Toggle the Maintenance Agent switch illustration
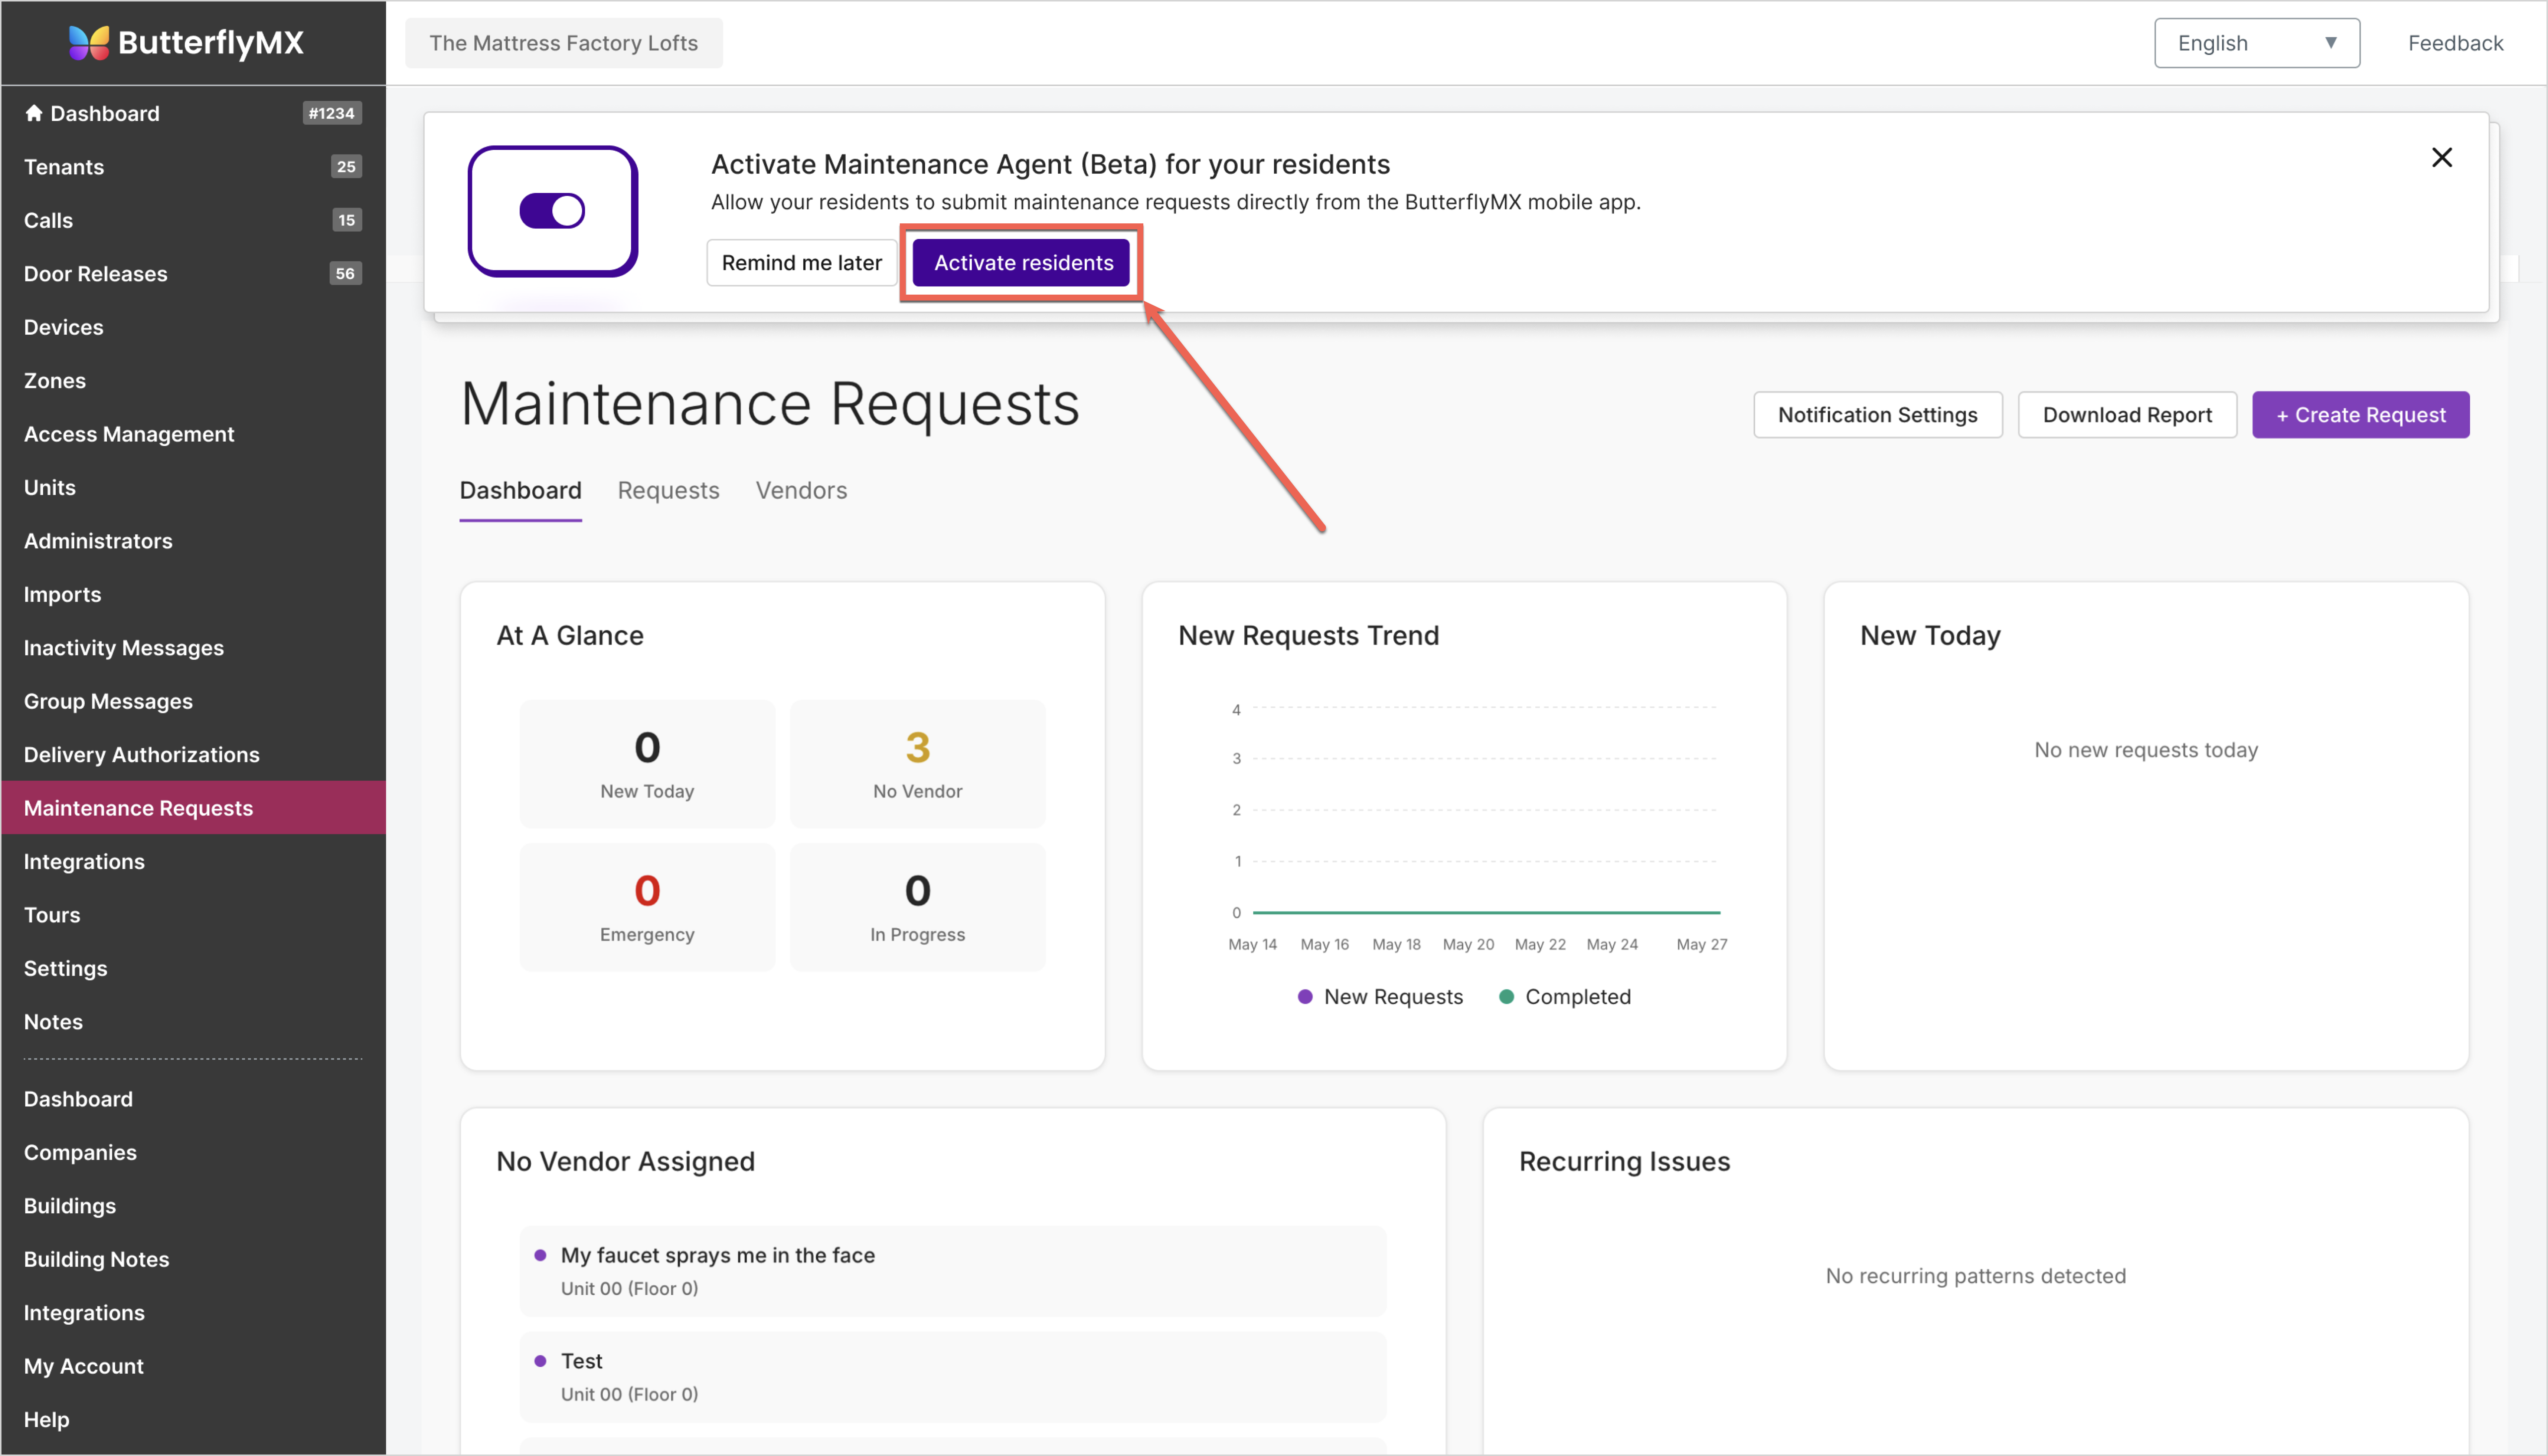Screen dimensions: 2548x1456 [552, 211]
